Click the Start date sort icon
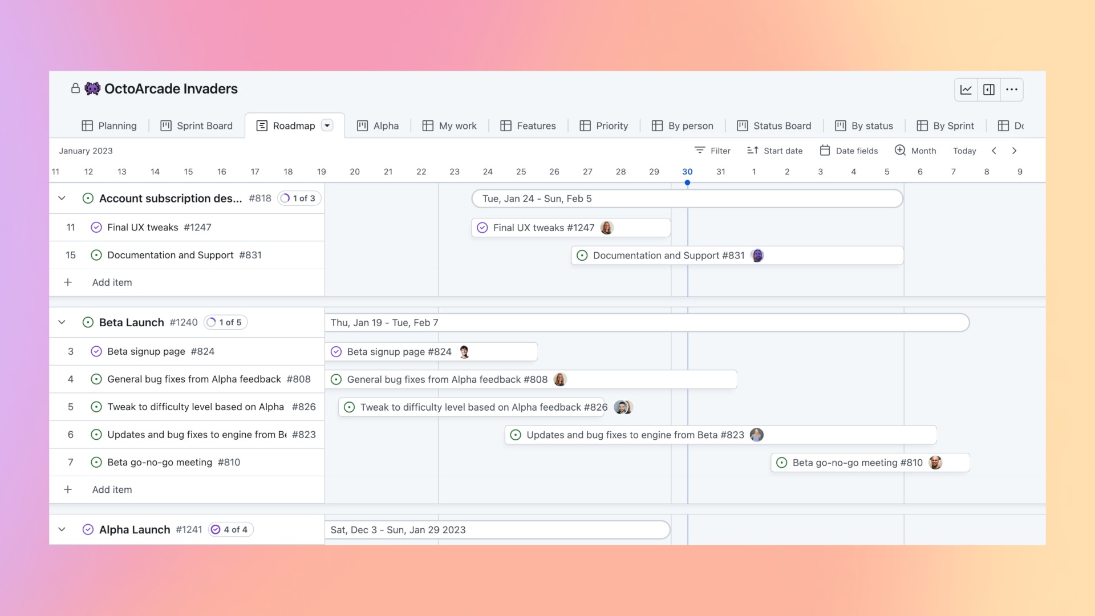Screen dimensions: 1095x616 click(752, 151)
